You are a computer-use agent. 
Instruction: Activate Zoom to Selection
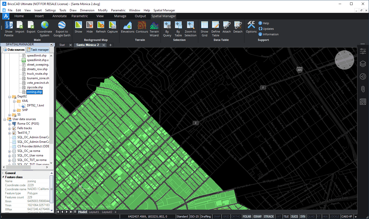coord(190,29)
